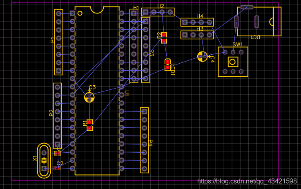Image resolution: width=301 pixels, height=189 pixels.
Task: Click the square pad of header H1
Action: pyautogui.click(x=134, y=13)
